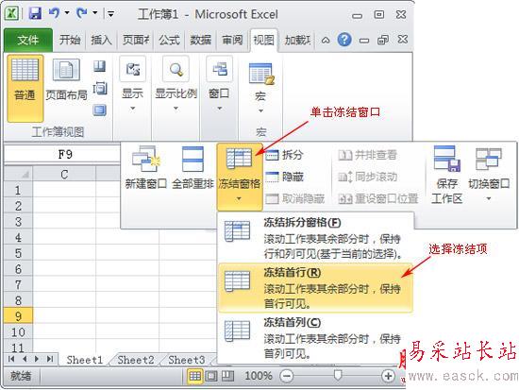This screenshot has width=519, height=390.
Task: Click the Save icon in quick access toolbar
Action: 35,14
